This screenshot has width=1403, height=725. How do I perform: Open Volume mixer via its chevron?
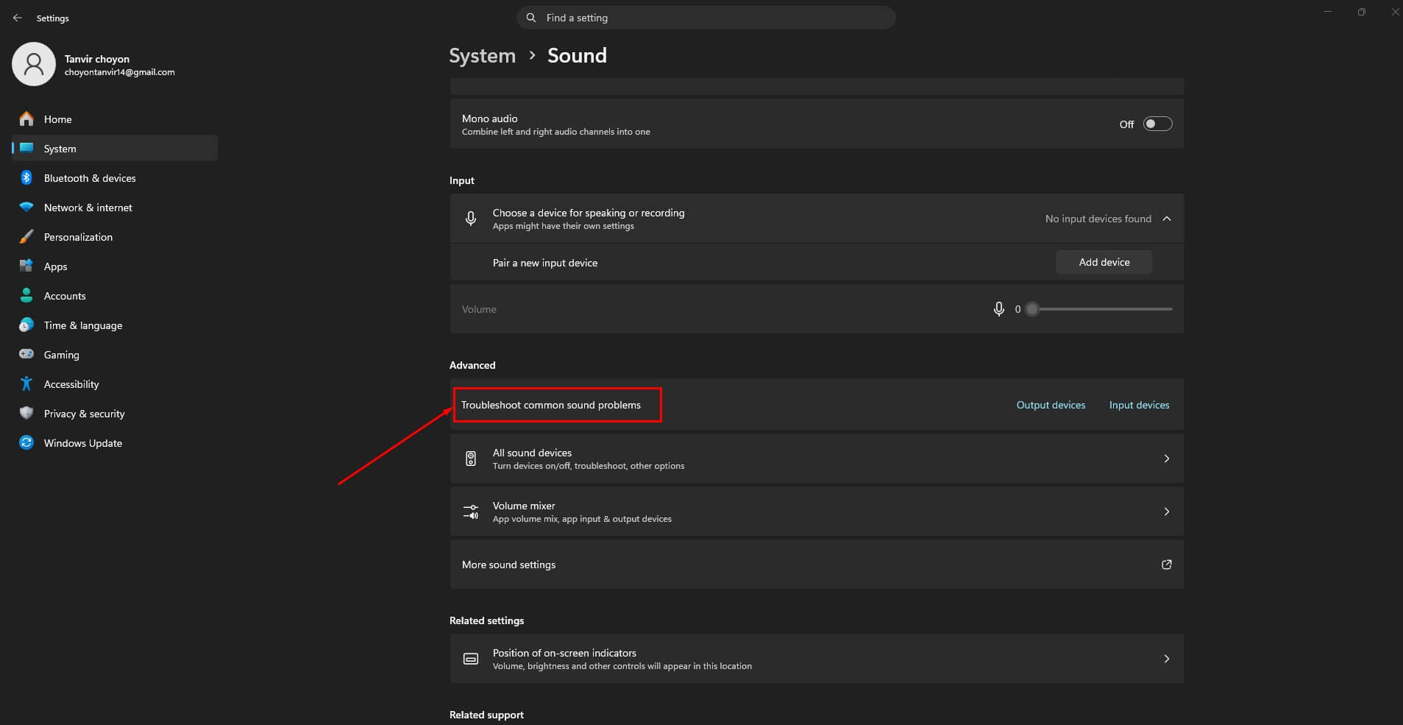click(1167, 512)
